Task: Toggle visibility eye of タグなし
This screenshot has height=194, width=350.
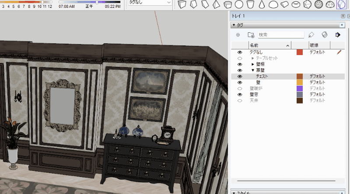Action: (240, 52)
